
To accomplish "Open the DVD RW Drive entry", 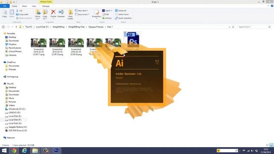I will 18,130.
